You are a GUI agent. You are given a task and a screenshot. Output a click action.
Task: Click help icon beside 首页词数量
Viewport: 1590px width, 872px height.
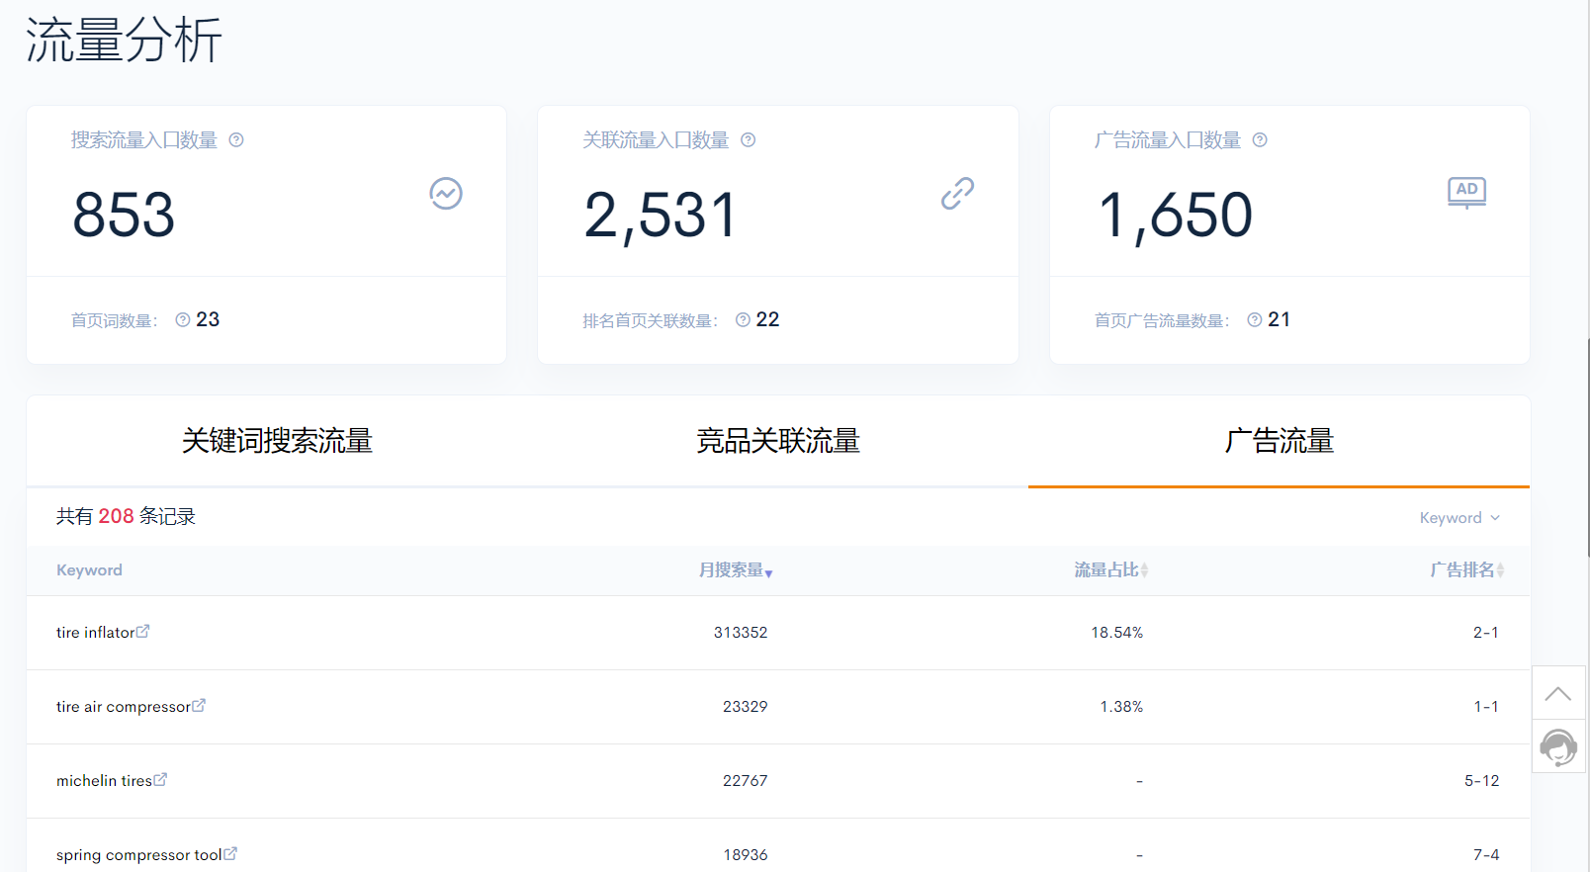coord(183,320)
